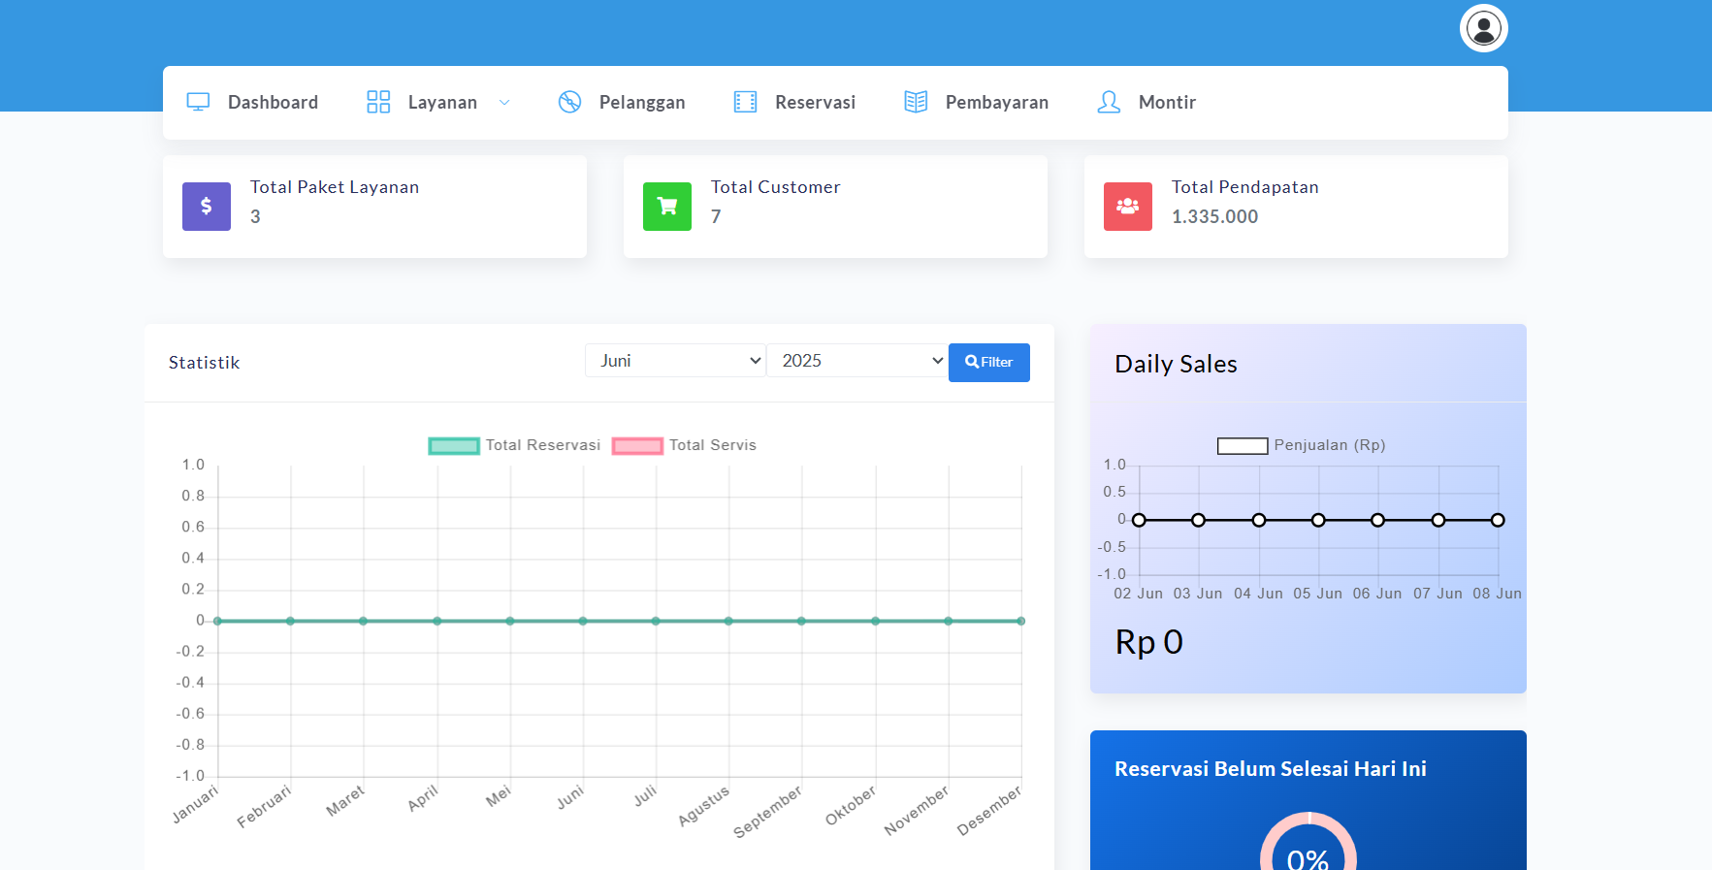Open the Pembayaran menu item
Viewport: 1712px width, 870px height.
click(976, 102)
